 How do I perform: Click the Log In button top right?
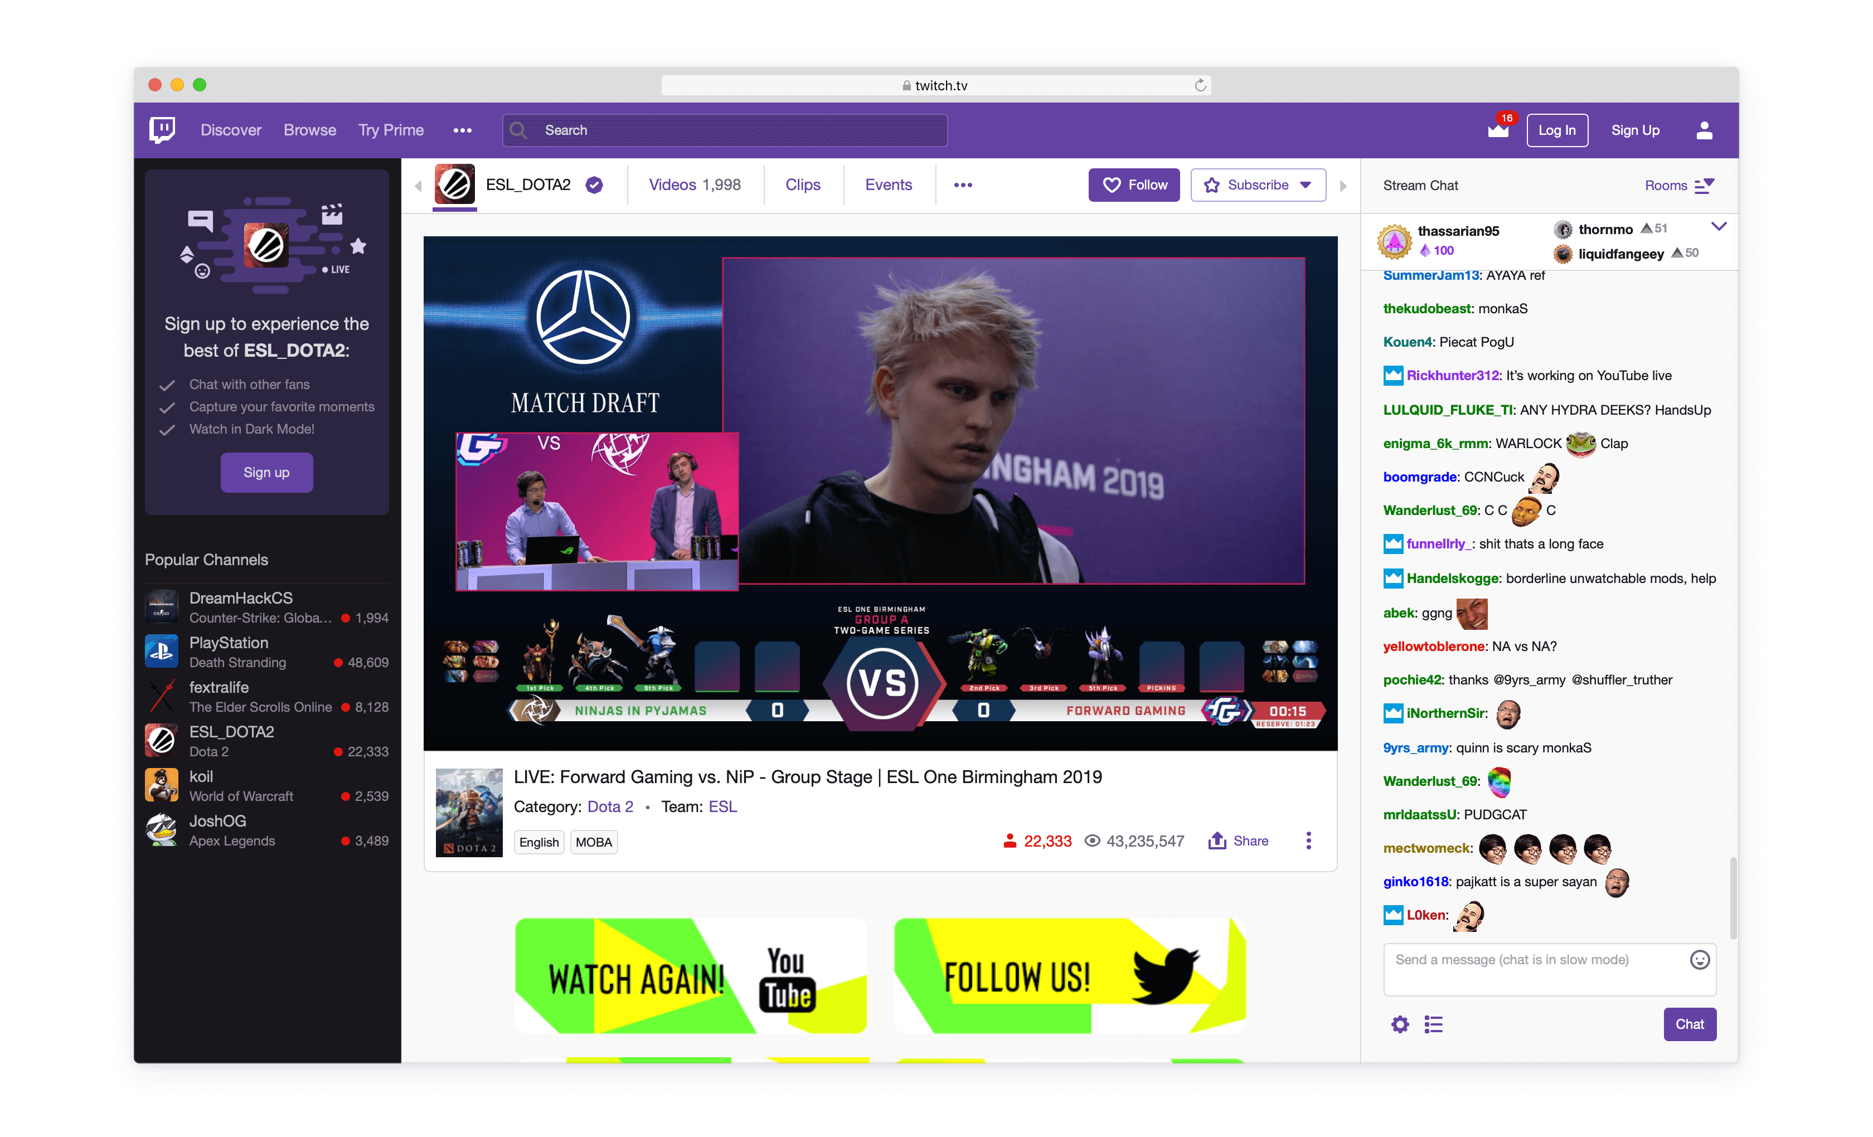tap(1556, 130)
